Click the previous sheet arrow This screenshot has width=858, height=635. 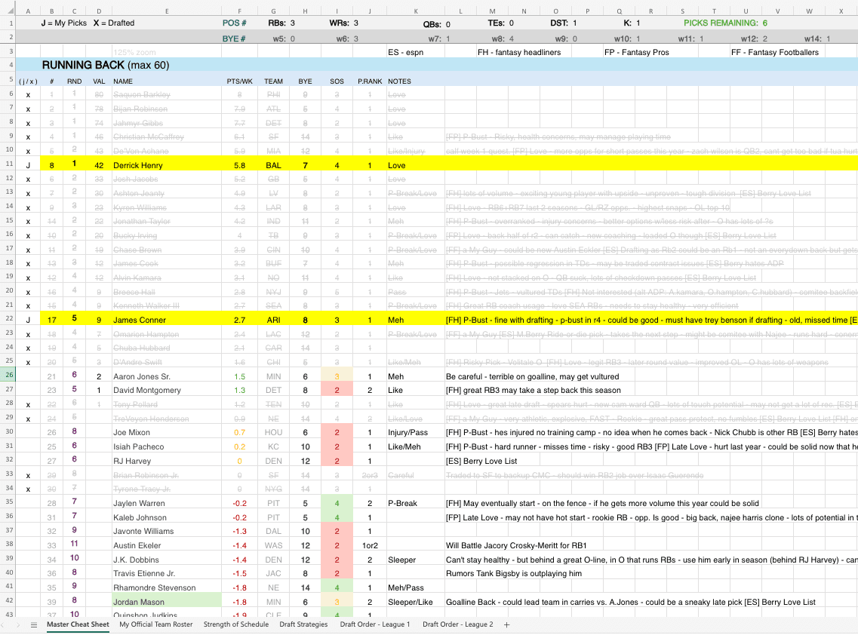click(5, 624)
